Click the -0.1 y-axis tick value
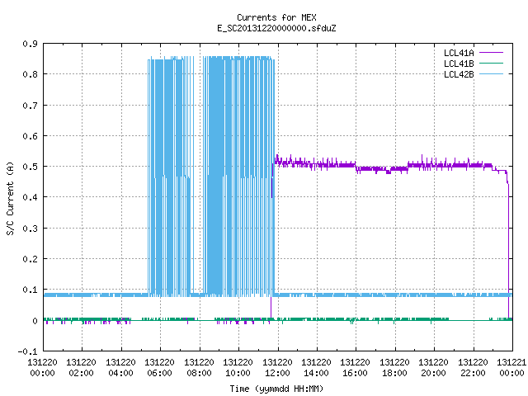This screenshot has width=528, height=396. [x=27, y=351]
